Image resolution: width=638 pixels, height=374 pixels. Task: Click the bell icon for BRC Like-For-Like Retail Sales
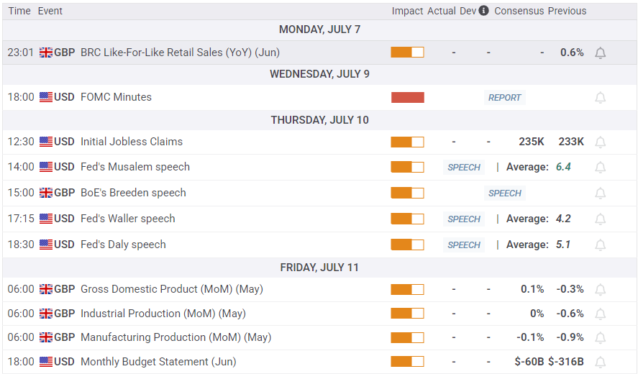(x=600, y=53)
